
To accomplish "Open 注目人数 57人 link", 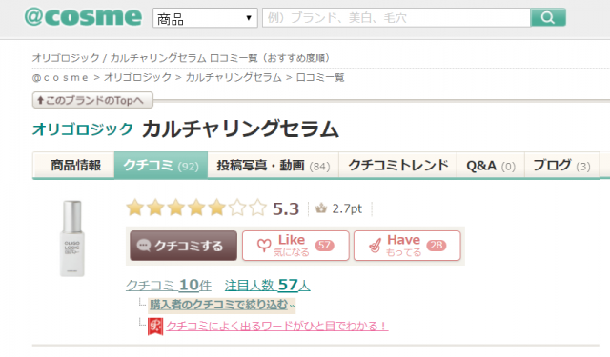I will tap(267, 286).
